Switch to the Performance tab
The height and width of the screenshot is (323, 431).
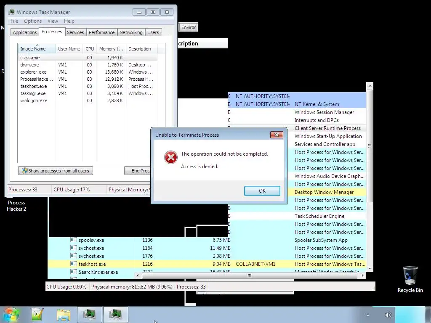pos(101,32)
